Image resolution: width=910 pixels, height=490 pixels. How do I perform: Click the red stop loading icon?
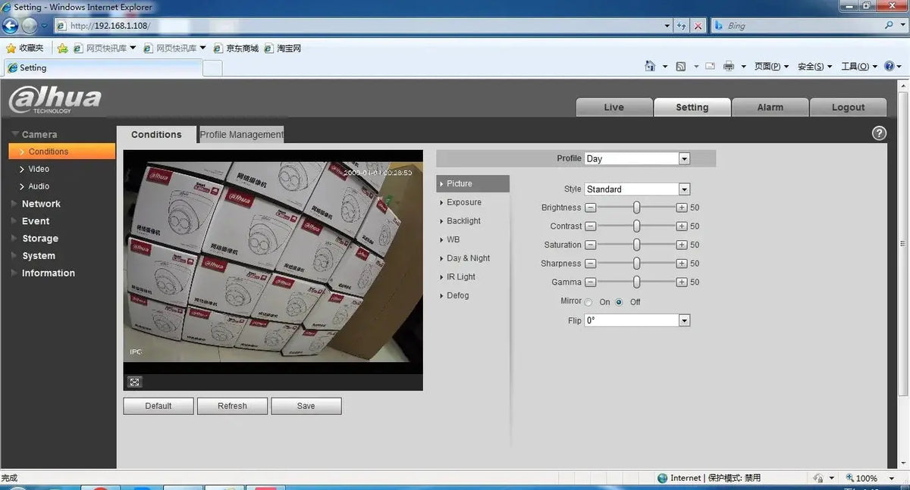click(698, 26)
